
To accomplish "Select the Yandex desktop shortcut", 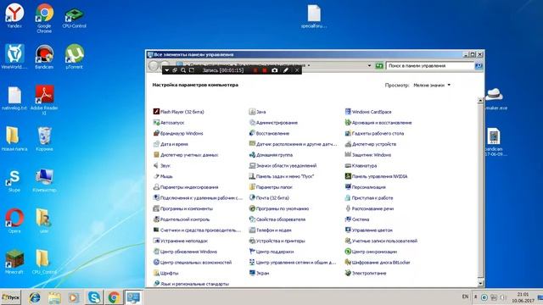I will (14, 15).
